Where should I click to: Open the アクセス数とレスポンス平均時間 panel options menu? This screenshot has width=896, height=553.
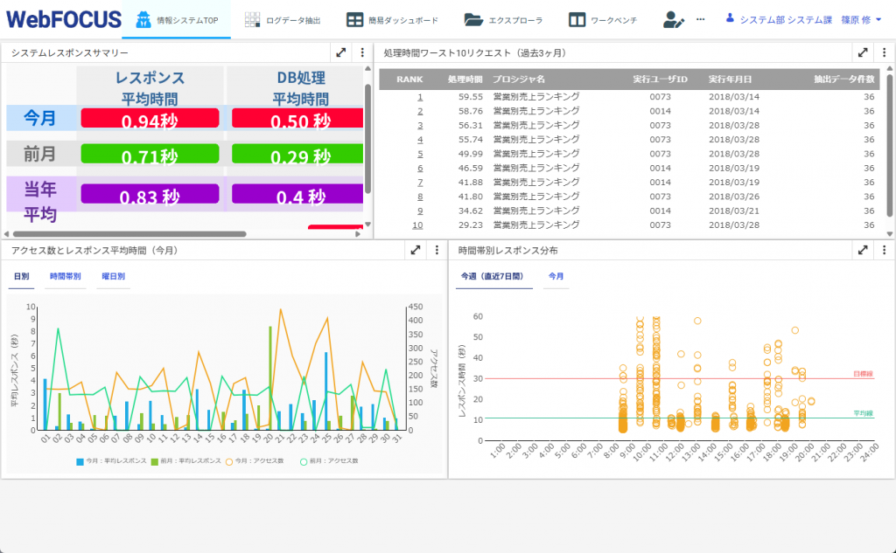tap(437, 250)
